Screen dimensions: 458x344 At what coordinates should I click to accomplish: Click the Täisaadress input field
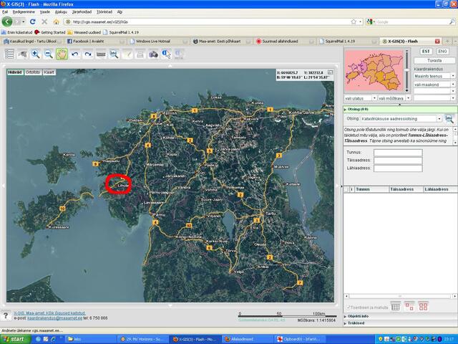[398, 161]
